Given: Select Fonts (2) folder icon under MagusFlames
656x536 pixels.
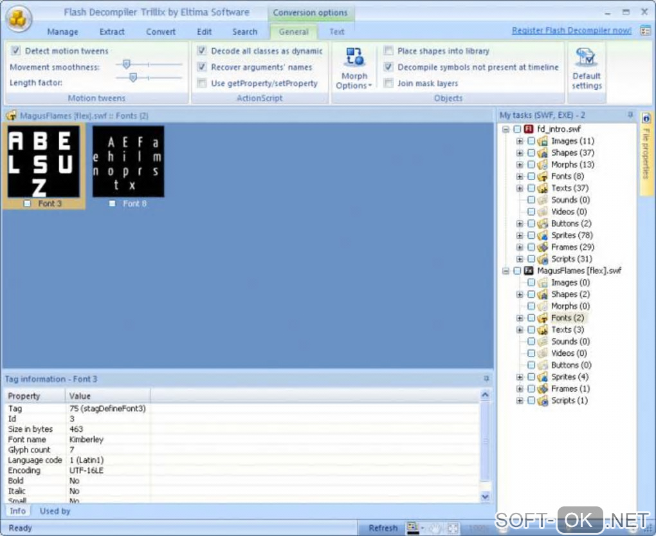Looking at the screenshot, I should point(543,318).
